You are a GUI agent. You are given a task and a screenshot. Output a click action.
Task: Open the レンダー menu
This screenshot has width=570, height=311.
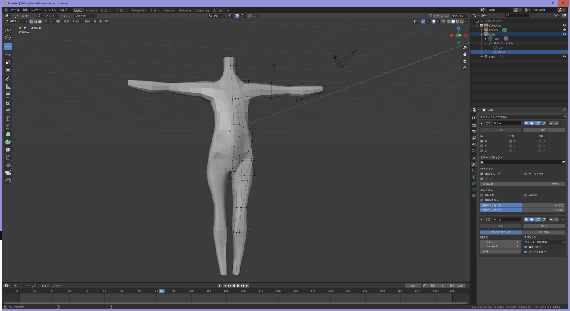[36, 9]
